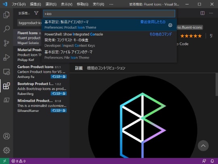Open the ファイル(F) menu
The image size is (218, 164).
click(19, 4)
